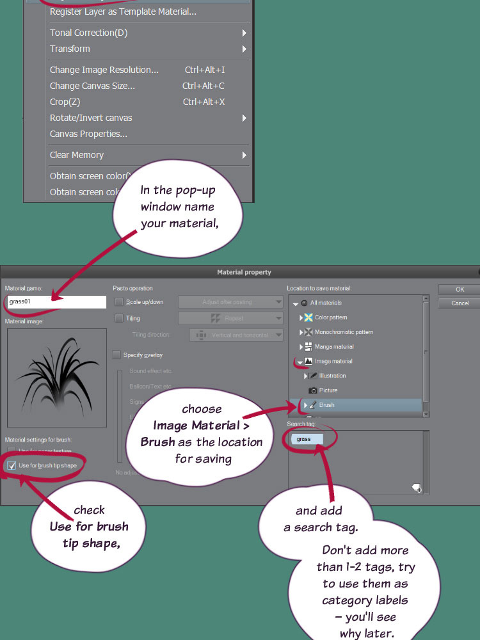
Task: Click the Material name text field
Action: [56, 301]
